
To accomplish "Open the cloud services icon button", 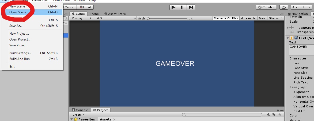I will click(x=283, y=7).
